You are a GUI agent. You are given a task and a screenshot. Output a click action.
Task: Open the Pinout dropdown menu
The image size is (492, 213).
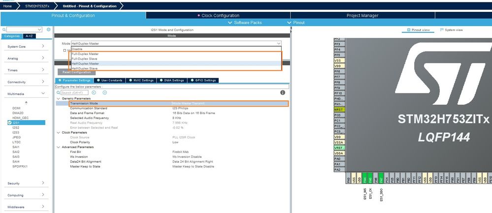(296, 23)
